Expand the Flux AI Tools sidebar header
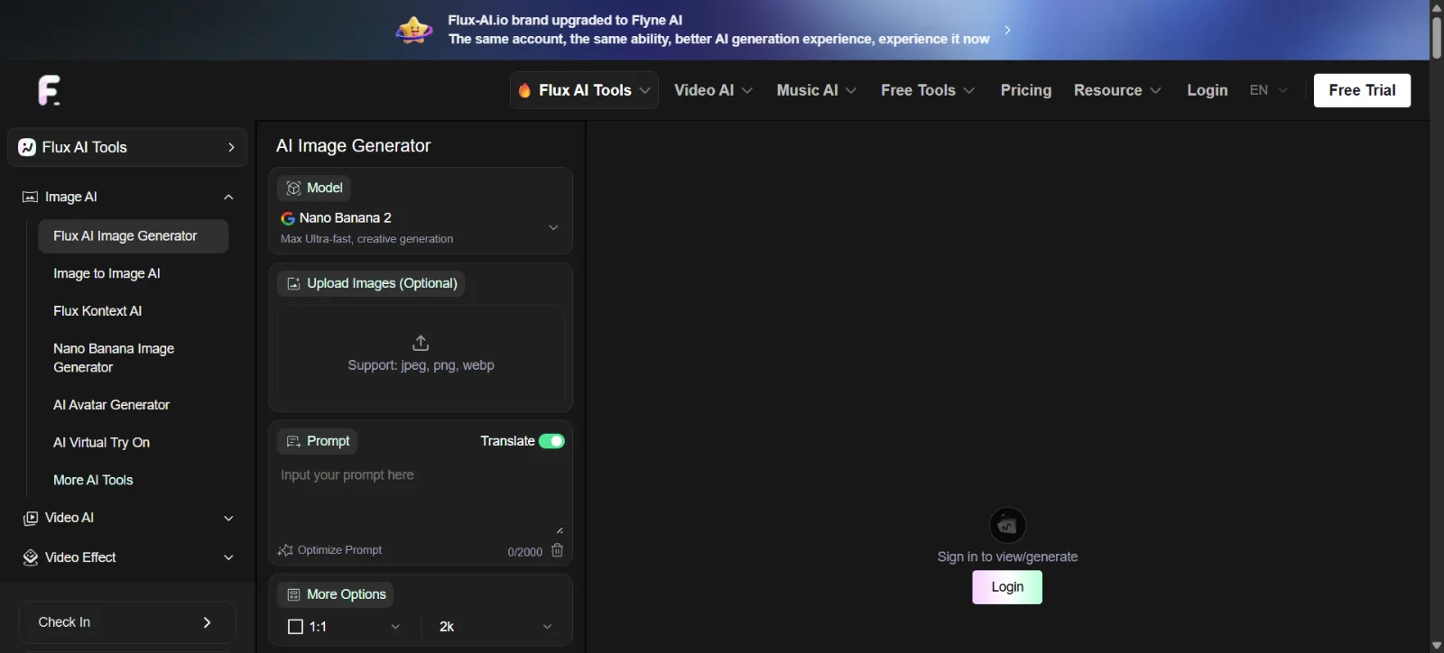The width and height of the screenshot is (1444, 653). click(x=127, y=147)
